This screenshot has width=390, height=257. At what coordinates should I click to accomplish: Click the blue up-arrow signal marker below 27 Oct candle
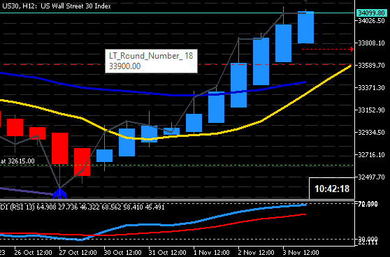59,193
